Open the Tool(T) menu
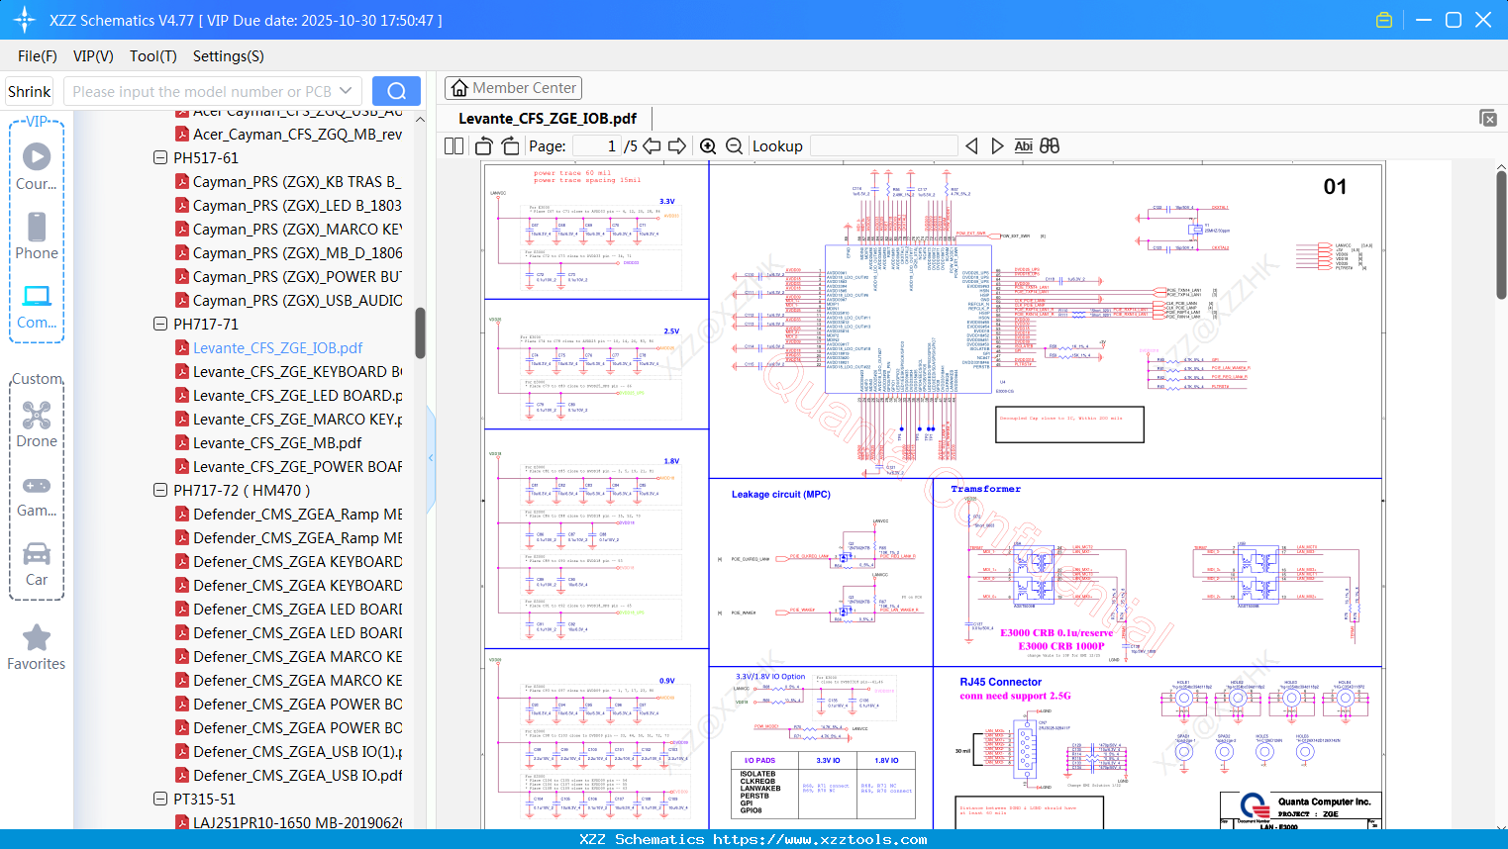 tap(152, 56)
